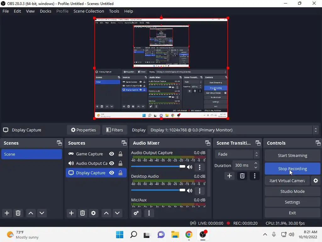Remove scene transition trash icon

click(x=242, y=176)
